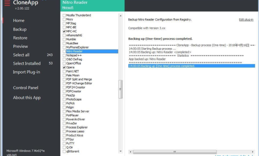Open the CloneApp hamburger menu icon
The width and height of the screenshot is (259, 156).
[x=7, y=3]
